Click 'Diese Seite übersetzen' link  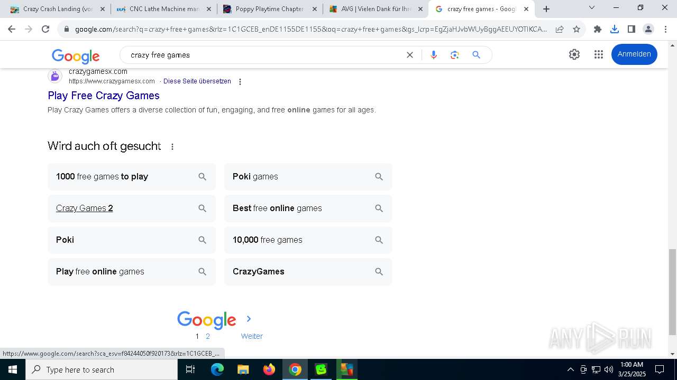[197, 81]
